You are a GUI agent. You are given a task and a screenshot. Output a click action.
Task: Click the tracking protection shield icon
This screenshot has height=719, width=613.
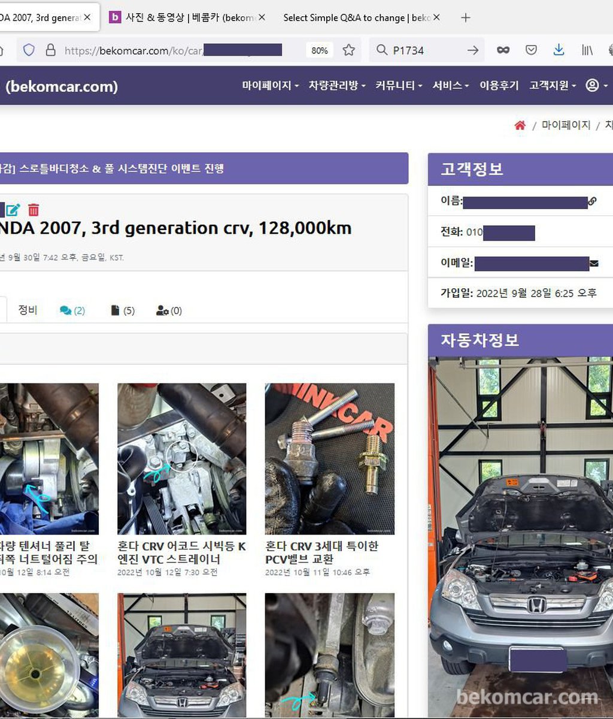29,50
